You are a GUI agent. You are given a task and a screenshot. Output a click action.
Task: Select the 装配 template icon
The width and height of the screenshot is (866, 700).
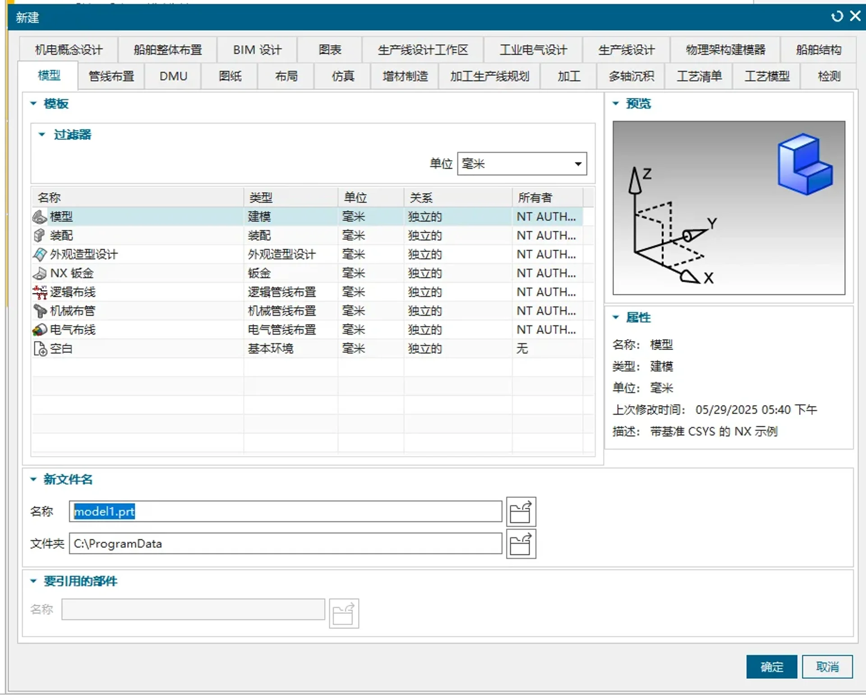click(x=40, y=235)
